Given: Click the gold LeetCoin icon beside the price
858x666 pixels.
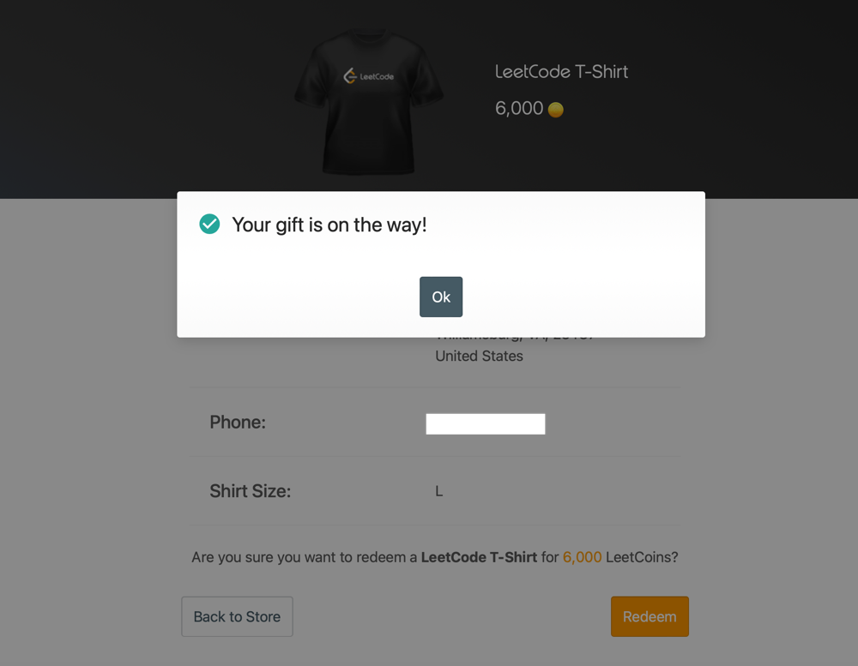Looking at the screenshot, I should [x=556, y=110].
